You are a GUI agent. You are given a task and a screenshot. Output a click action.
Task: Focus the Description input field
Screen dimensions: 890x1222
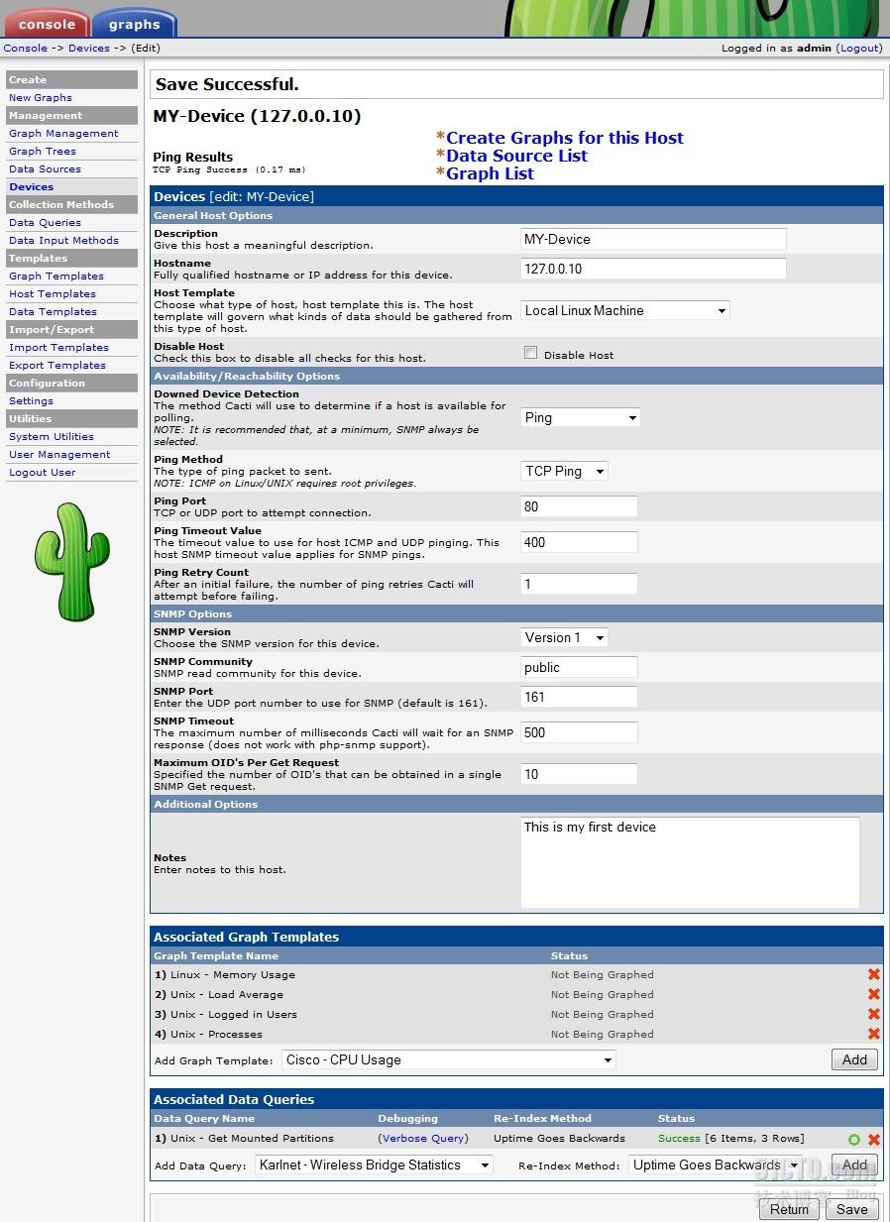coord(653,239)
